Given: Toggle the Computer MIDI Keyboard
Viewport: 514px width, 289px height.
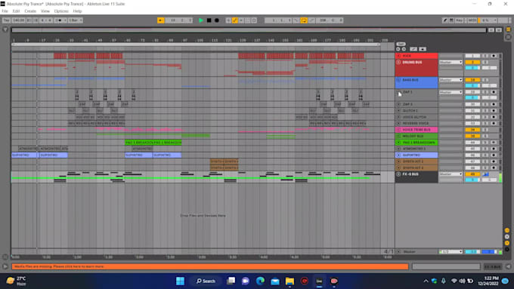Looking at the screenshot, I should pyautogui.click(x=451, y=20).
